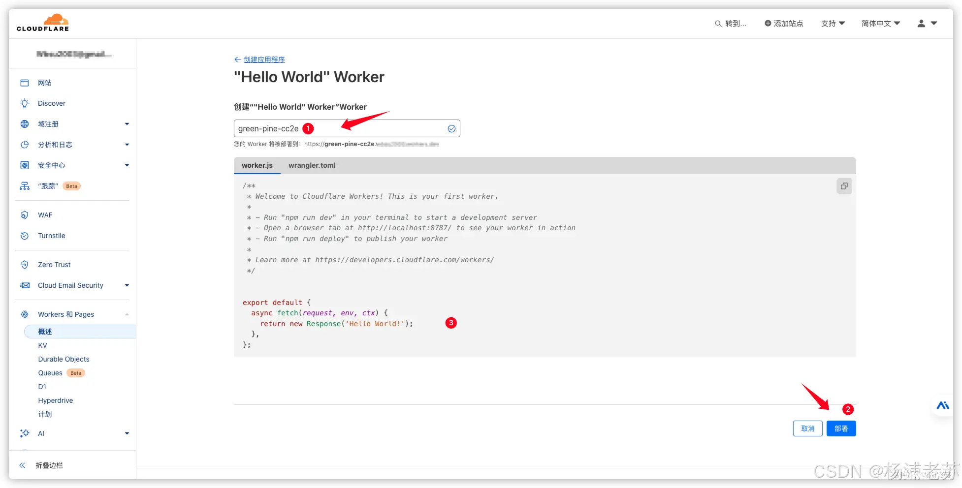962x488 pixels.
Task: Open the KV submenu item
Action: (x=42, y=345)
